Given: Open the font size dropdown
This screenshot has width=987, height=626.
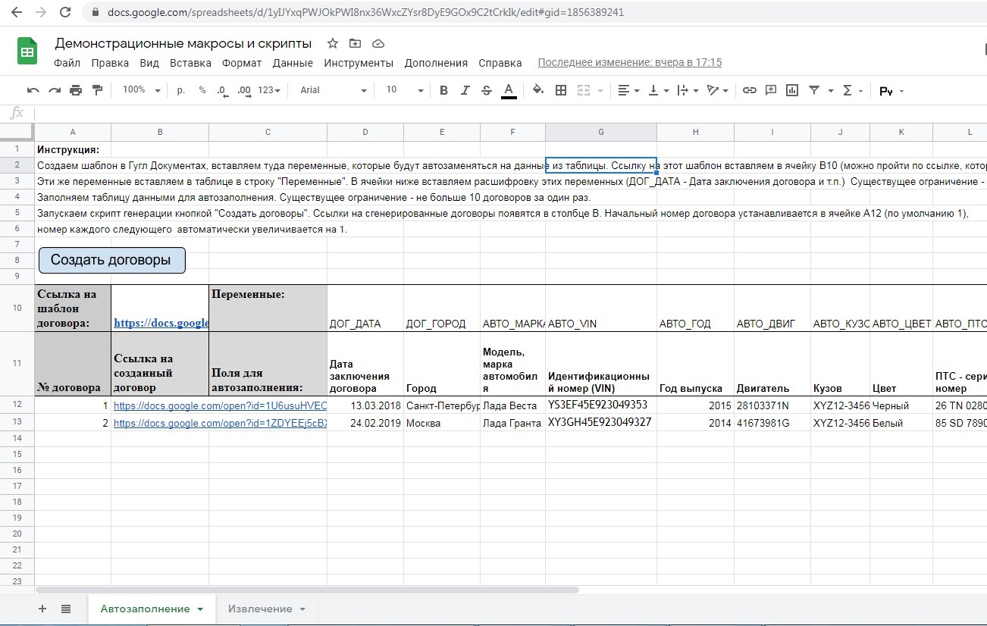Looking at the screenshot, I should (405, 90).
